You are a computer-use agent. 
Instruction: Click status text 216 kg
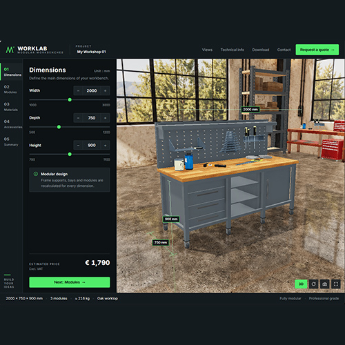pos(82,298)
